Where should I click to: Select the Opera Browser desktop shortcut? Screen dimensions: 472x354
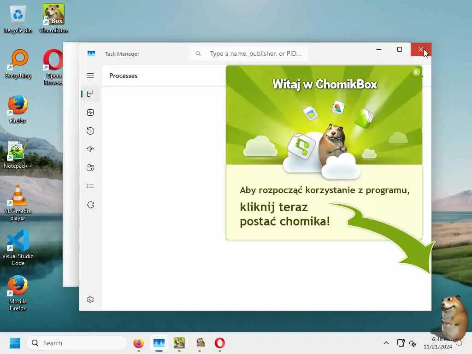pos(53,67)
